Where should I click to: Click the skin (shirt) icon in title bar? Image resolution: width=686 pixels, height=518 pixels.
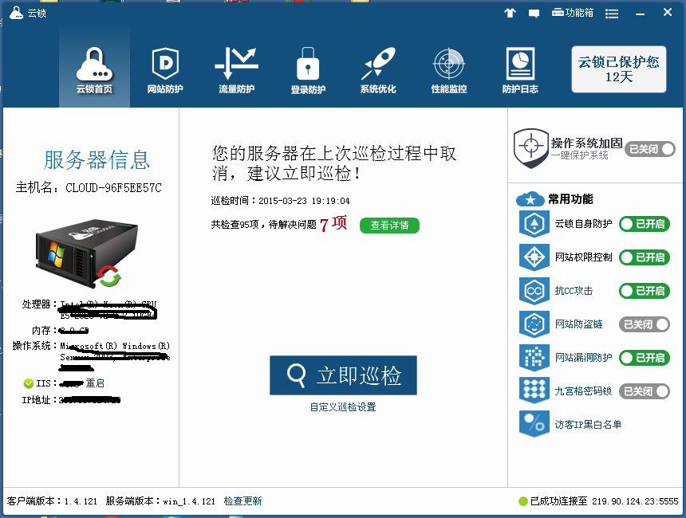pyautogui.click(x=511, y=13)
